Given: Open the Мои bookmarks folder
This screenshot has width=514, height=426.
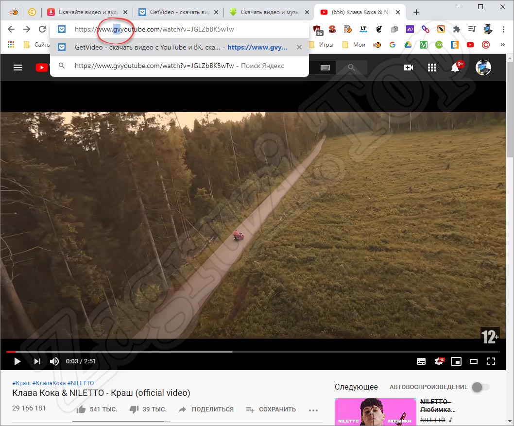Looking at the screenshot, I should click(354, 45).
